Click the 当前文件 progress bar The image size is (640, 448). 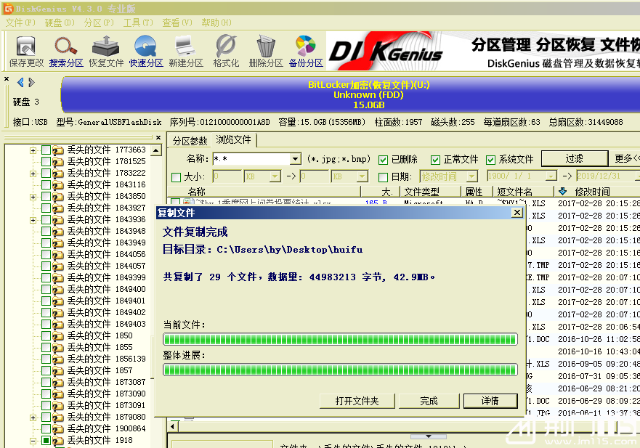[340, 339]
